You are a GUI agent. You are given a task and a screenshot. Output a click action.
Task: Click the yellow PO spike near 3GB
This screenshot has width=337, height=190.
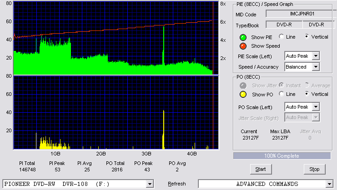tap(164, 130)
